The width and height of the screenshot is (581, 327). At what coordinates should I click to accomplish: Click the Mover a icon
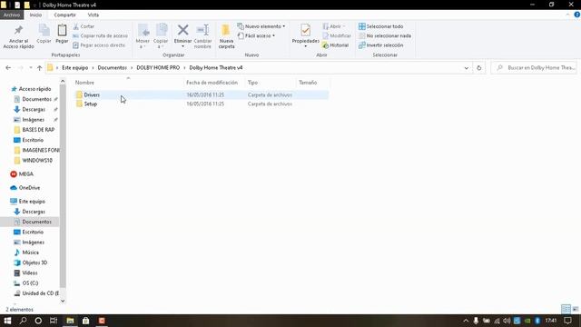143,30
